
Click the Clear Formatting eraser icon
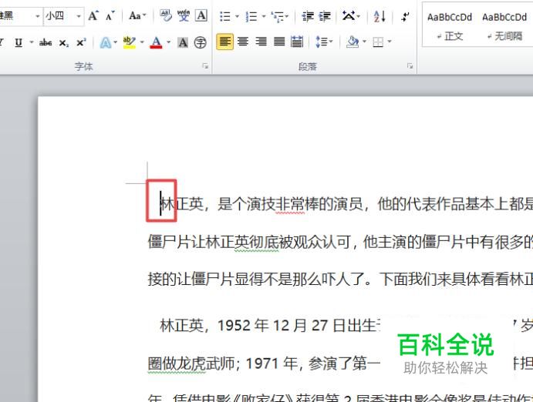[x=166, y=15]
